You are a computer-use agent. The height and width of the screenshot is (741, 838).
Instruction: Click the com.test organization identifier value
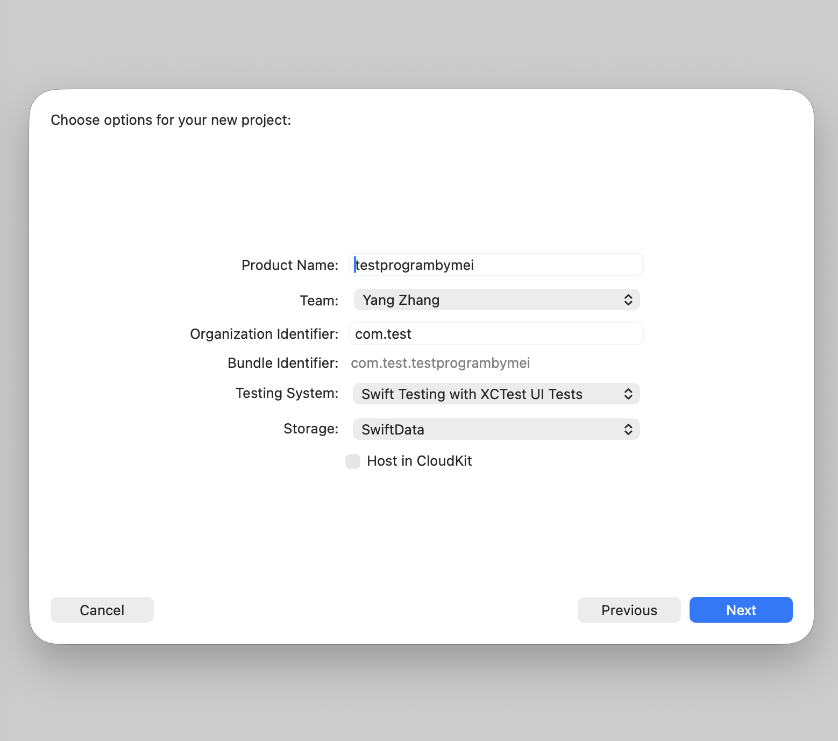(x=383, y=333)
